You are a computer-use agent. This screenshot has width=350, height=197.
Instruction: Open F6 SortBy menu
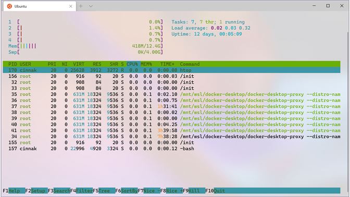point(127,191)
